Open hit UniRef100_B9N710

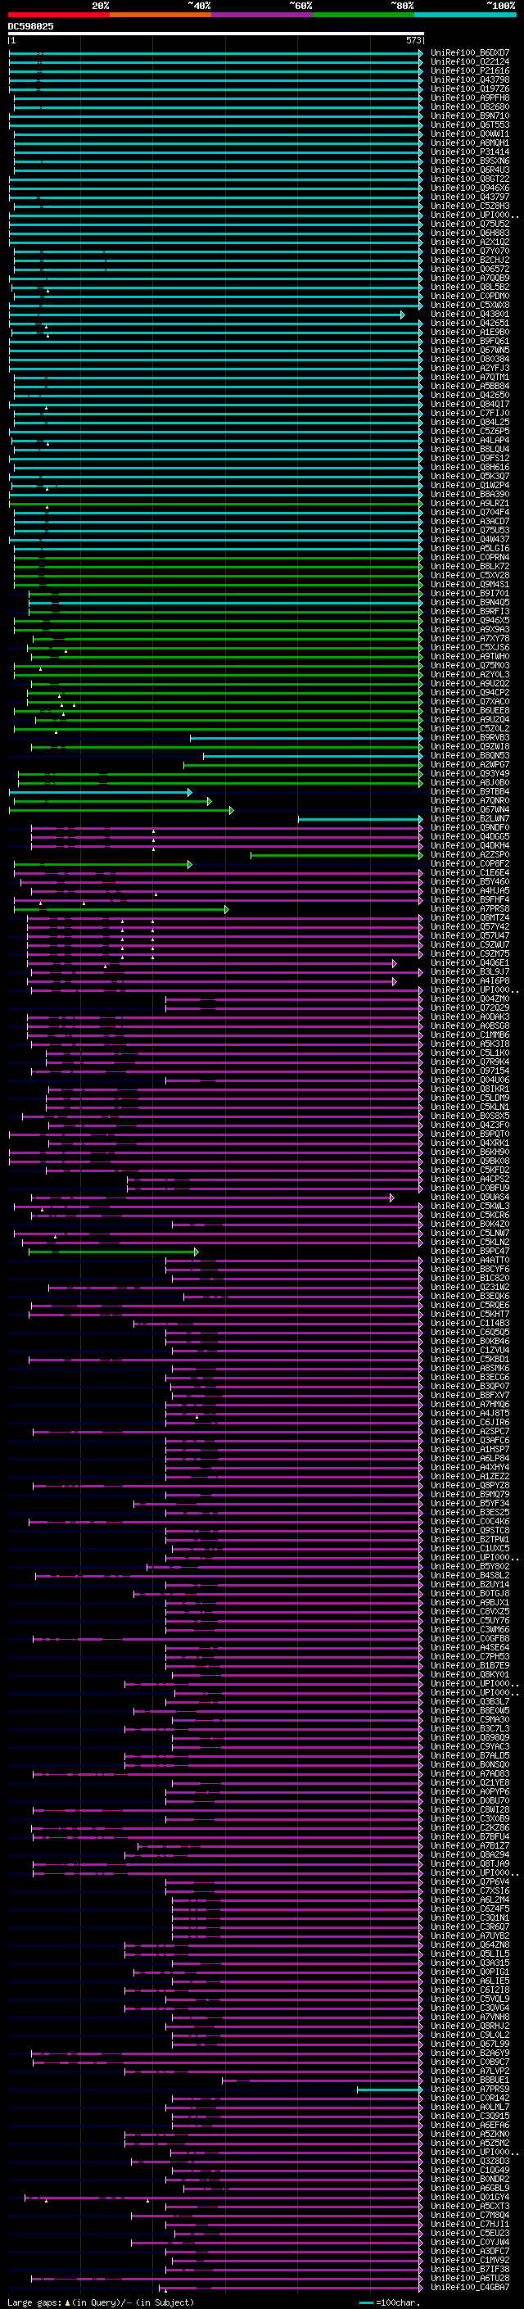pos(470,115)
